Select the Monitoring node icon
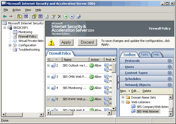Viewport: 176px width, 124px height. coord(15,32)
